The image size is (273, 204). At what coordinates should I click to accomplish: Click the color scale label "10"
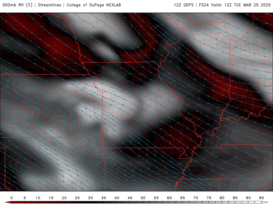click(38, 198)
